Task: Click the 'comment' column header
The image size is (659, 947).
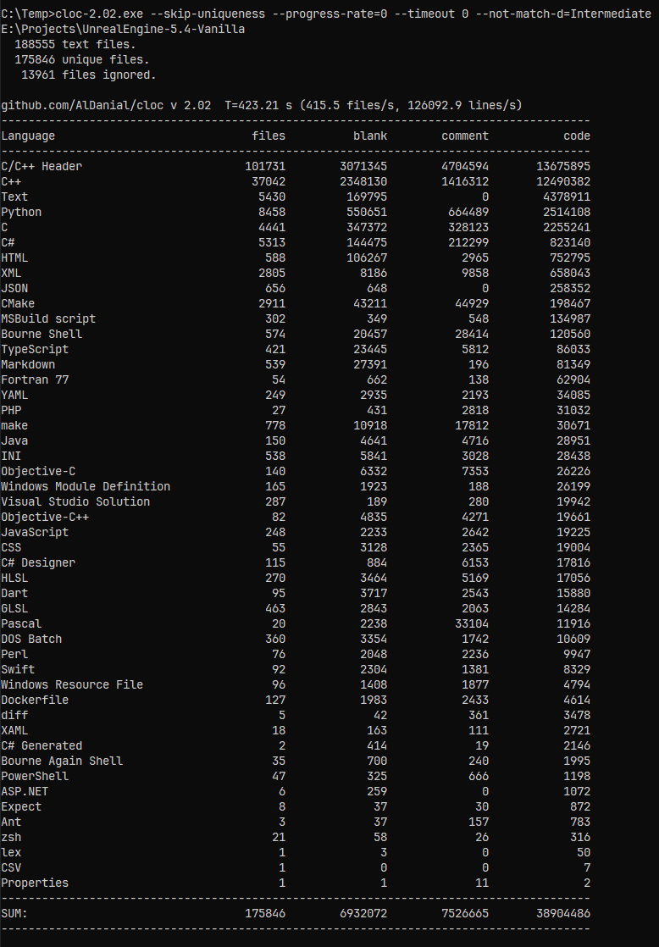Action: 465,136
